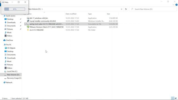
Task: Open OneDrive in navigation pane
Action: (x=9, y=40)
